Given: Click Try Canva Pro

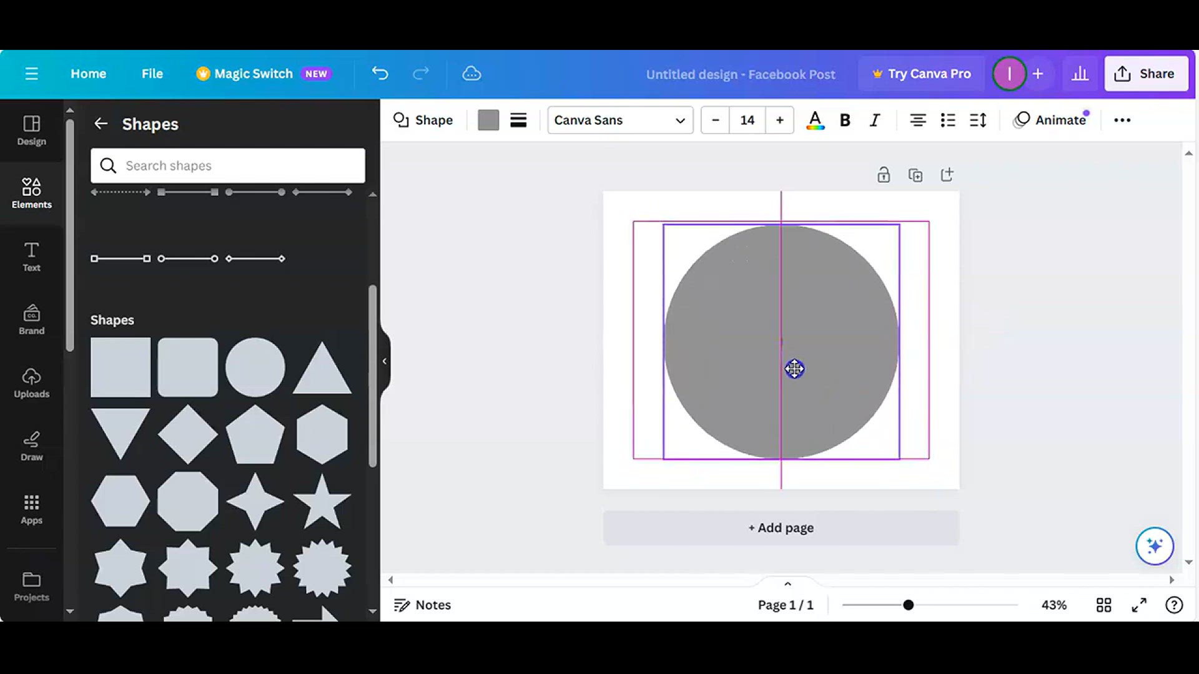Looking at the screenshot, I should 921,74.
